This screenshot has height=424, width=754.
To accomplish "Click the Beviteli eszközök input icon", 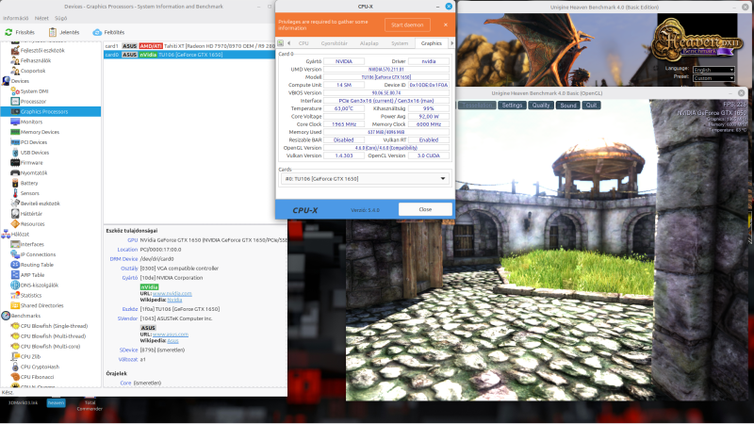I will pyautogui.click(x=15, y=204).
